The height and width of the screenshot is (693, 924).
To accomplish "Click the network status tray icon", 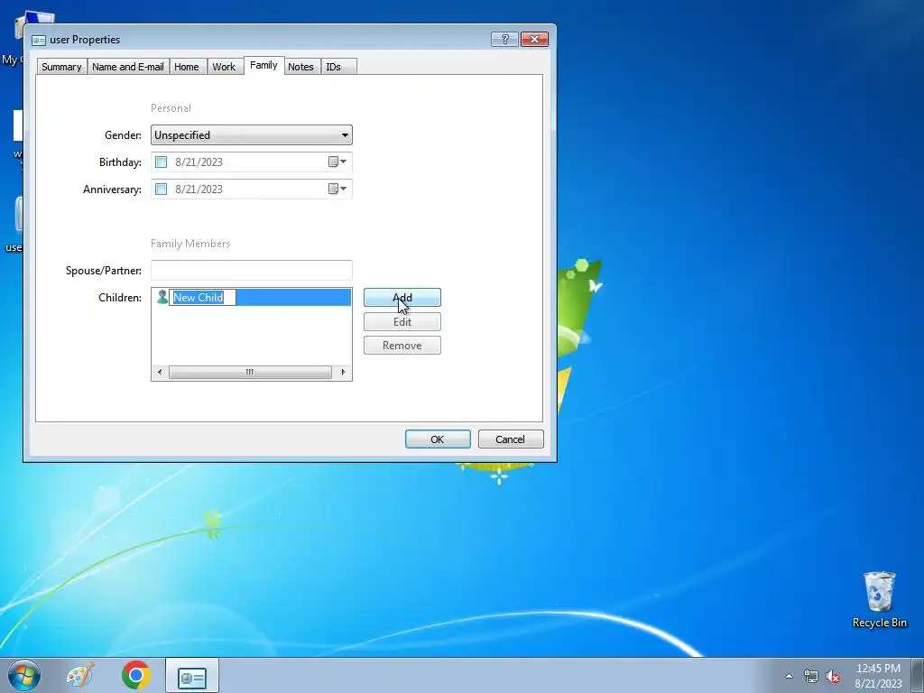I will [811, 677].
